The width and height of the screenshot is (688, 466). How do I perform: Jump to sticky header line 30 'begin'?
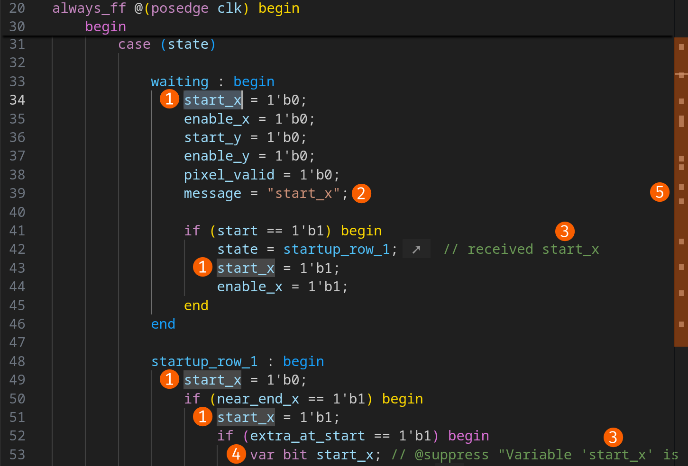pos(105,27)
